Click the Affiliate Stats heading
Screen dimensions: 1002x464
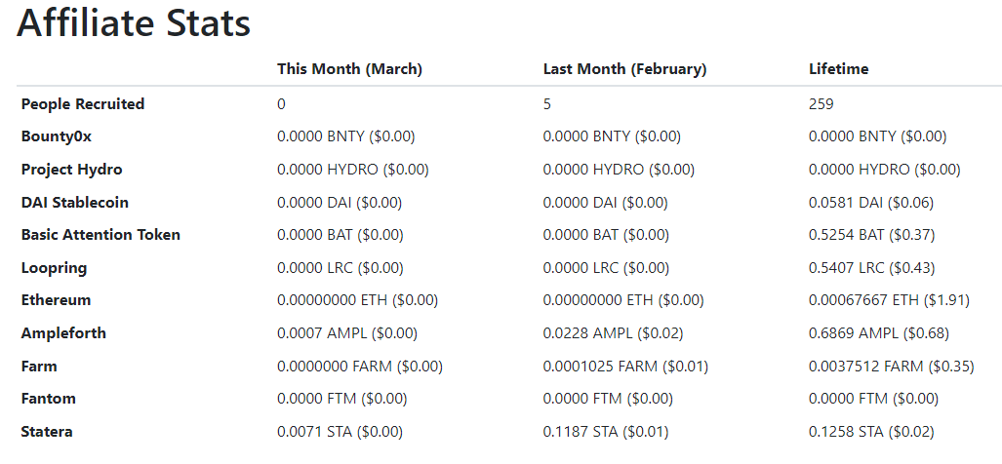click(134, 23)
